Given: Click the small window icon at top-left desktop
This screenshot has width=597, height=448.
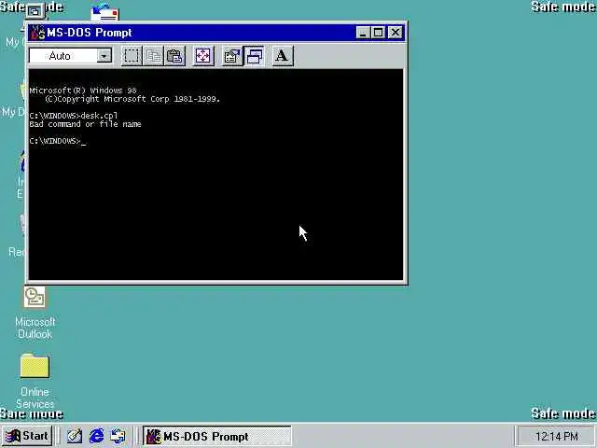Looking at the screenshot, I should [x=35, y=11].
